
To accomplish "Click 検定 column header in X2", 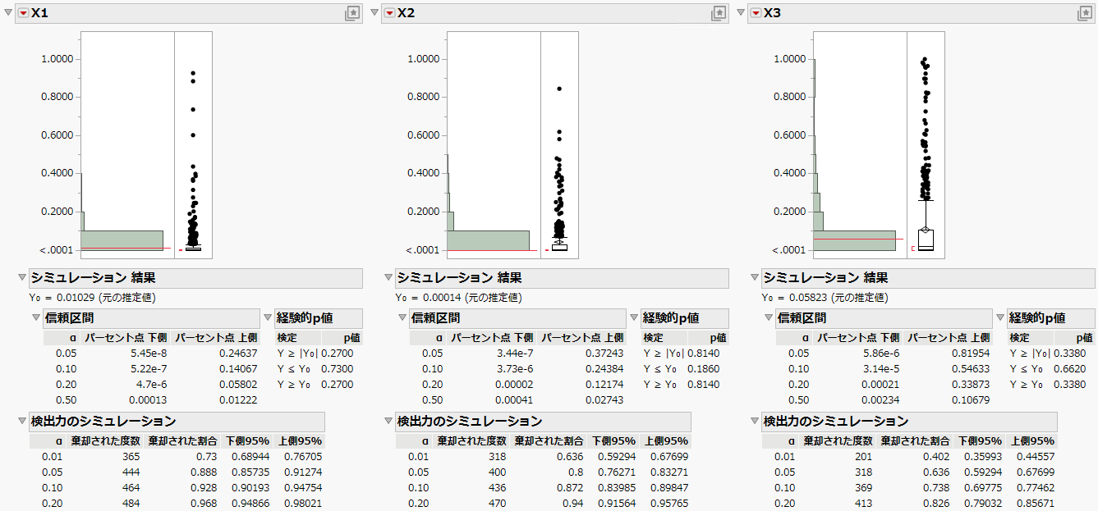I will click(x=654, y=338).
